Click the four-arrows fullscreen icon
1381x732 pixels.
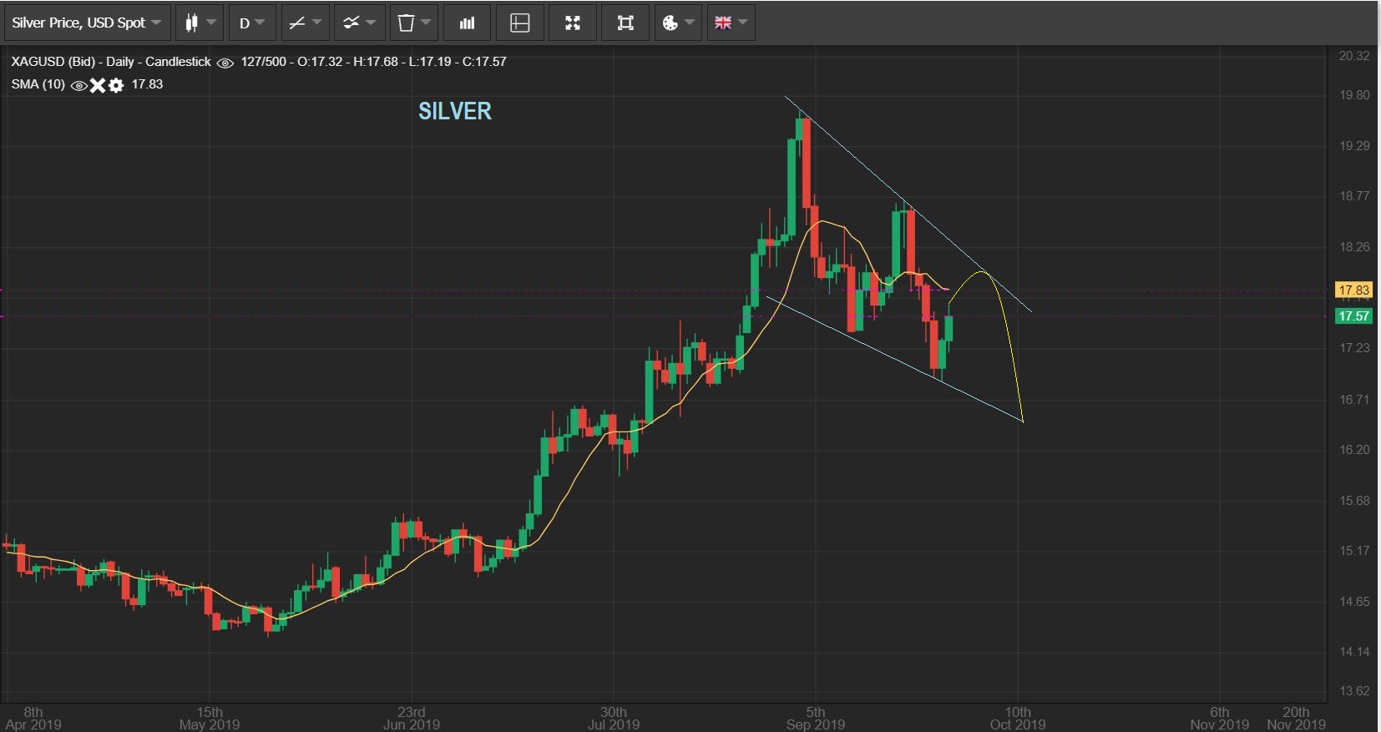(x=573, y=23)
